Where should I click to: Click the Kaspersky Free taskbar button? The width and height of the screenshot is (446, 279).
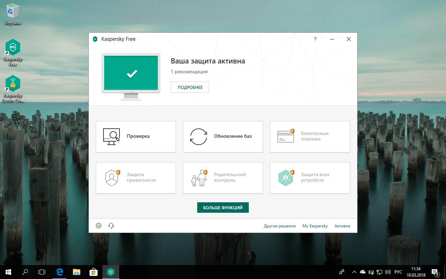111,272
